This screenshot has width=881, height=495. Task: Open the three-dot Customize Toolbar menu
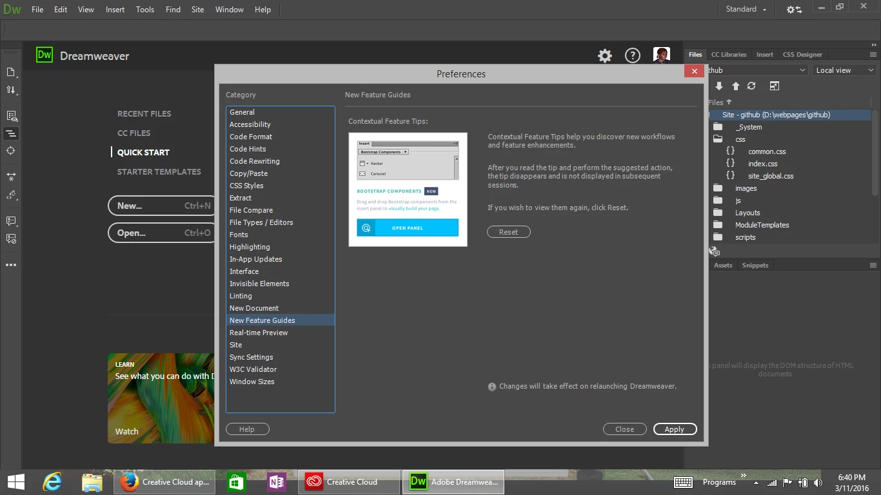11,265
